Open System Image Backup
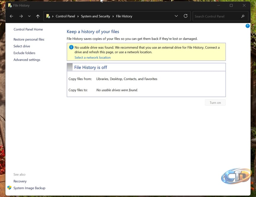 [x=29, y=188]
